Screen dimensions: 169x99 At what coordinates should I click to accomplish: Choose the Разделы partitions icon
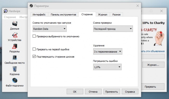point(15,46)
